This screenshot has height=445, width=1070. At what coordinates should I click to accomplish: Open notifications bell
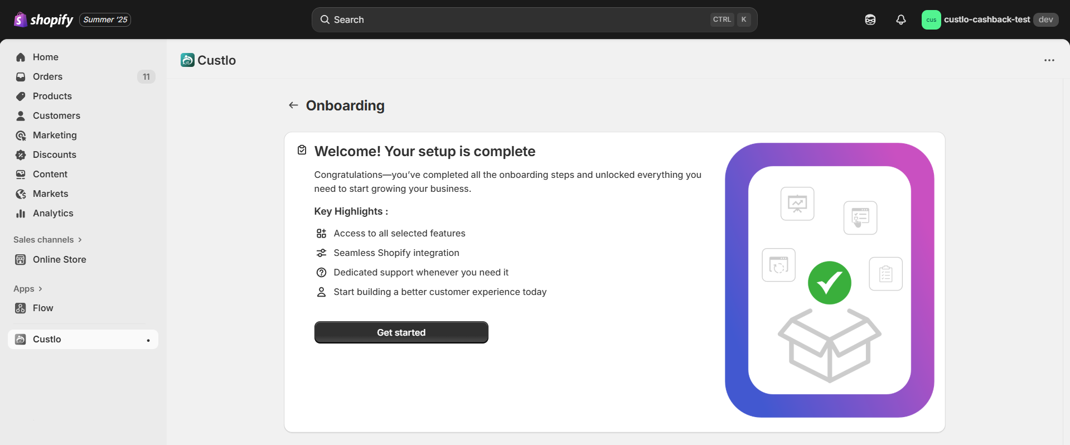tap(901, 20)
